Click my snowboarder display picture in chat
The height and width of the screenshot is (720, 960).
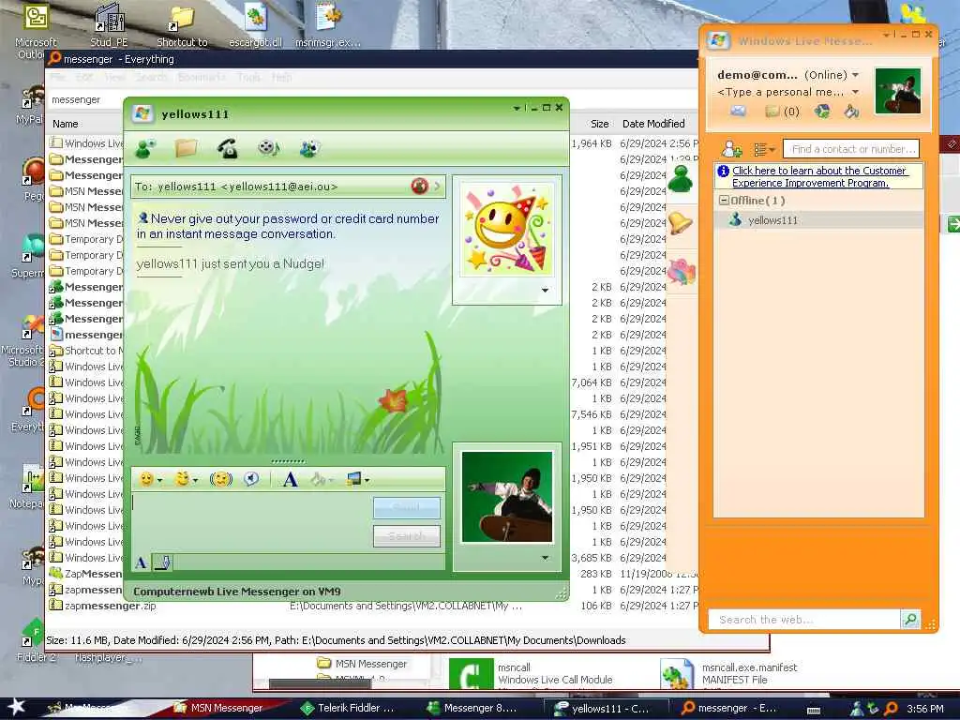click(507, 497)
